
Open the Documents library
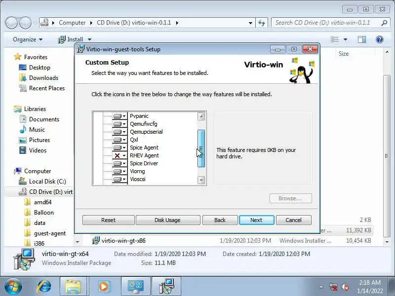[44, 119]
